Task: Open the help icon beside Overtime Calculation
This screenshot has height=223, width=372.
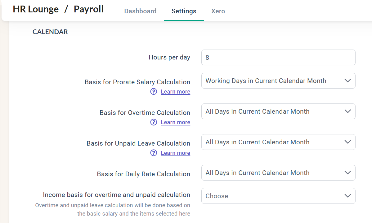Action: 154,122
